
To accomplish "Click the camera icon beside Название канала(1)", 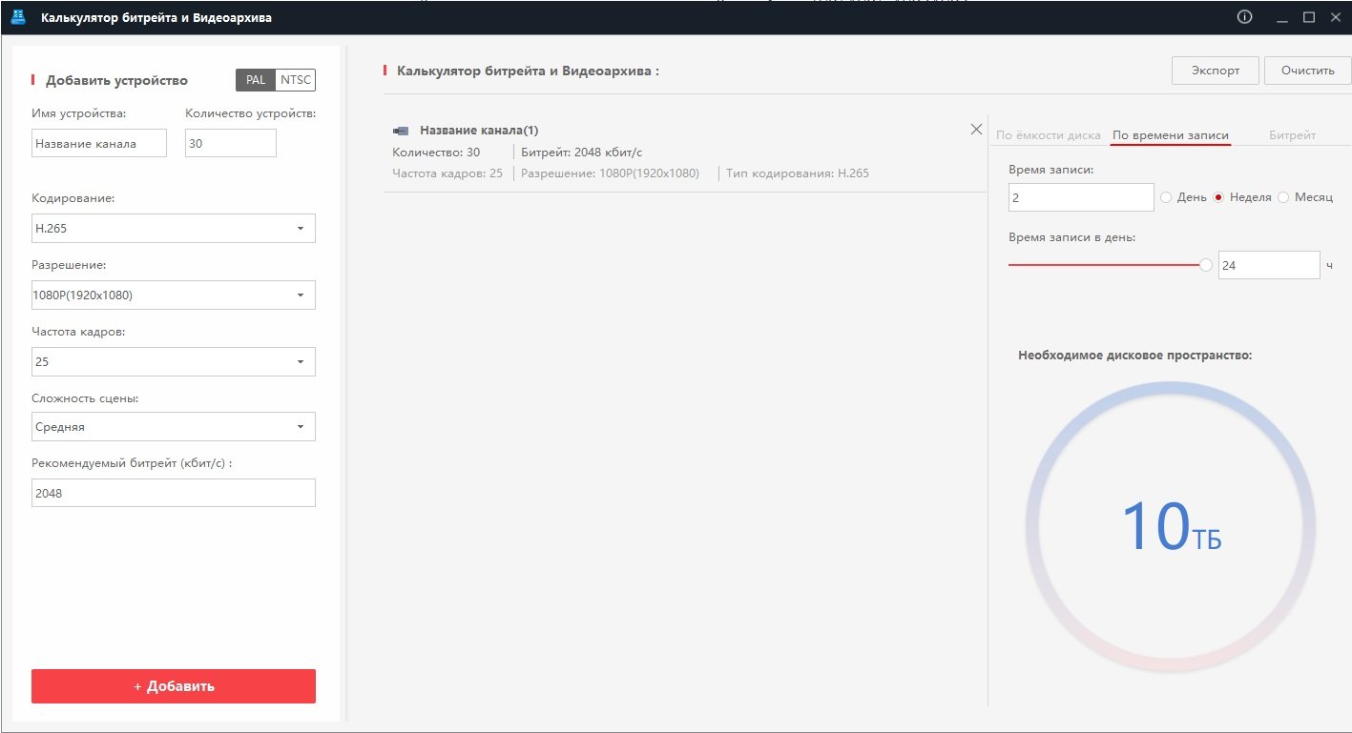I will click(x=402, y=131).
